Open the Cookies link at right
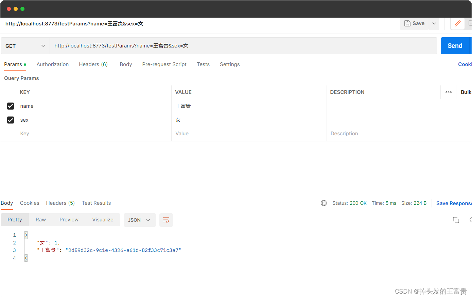The height and width of the screenshot is (298, 472). 465,64
